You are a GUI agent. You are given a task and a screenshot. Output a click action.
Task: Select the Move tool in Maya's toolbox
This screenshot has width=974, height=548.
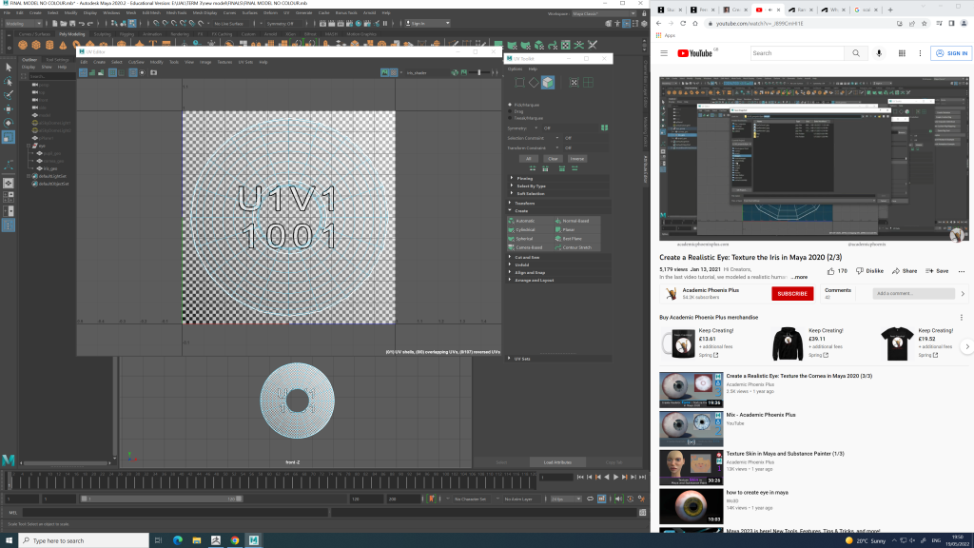pyautogui.click(x=8, y=109)
